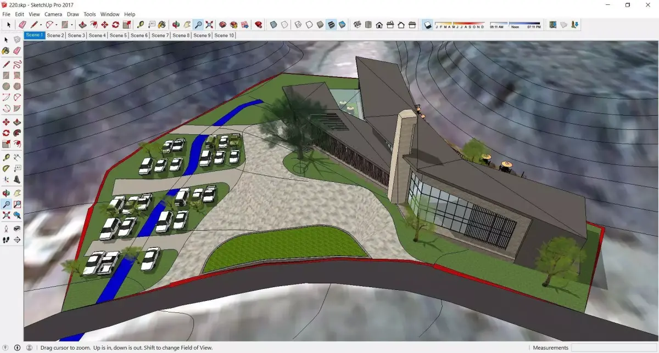Open the Scene 7 tab
Screen dimensions: 659x353
tap(160, 35)
